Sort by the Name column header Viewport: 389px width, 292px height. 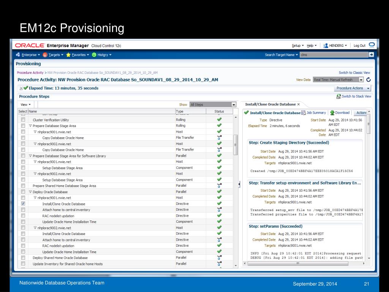pyautogui.click(x=102, y=111)
